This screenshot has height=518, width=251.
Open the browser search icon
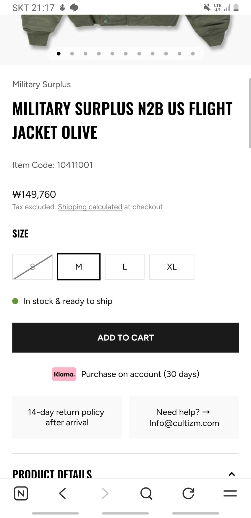(146, 493)
